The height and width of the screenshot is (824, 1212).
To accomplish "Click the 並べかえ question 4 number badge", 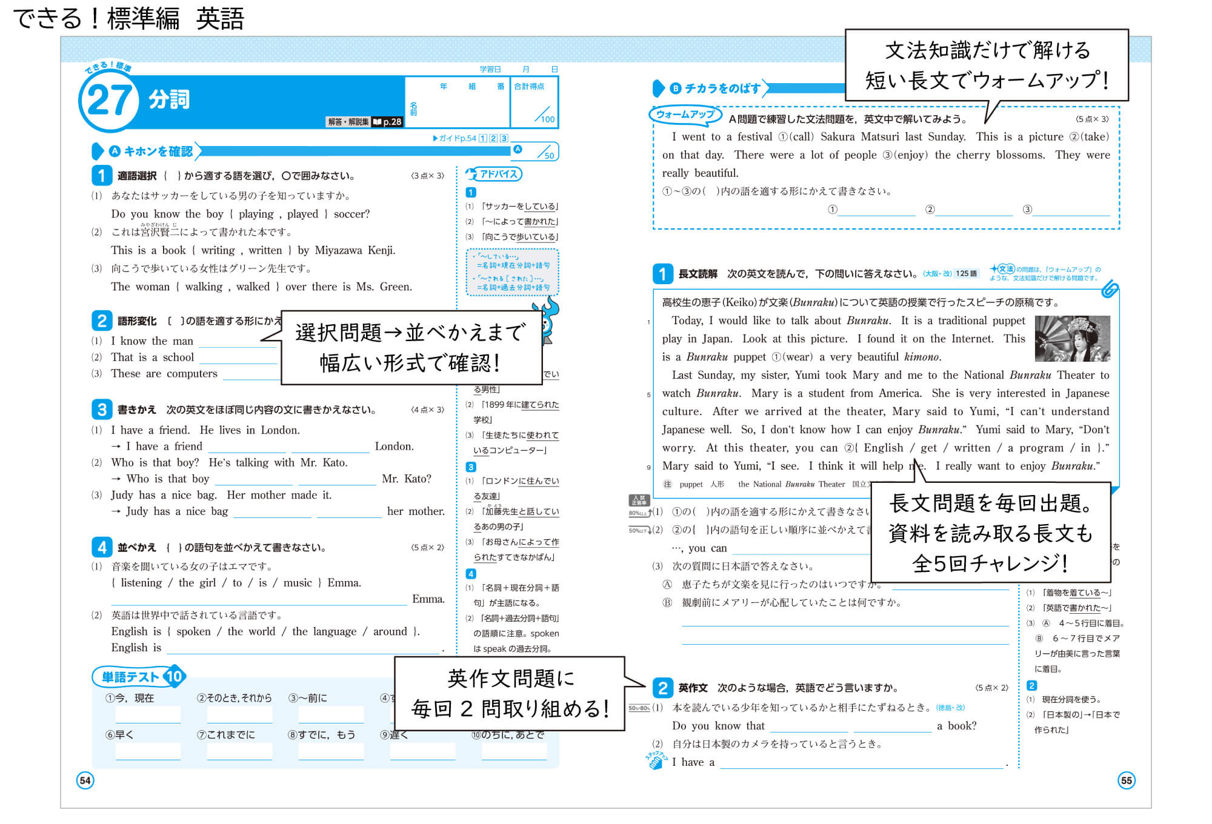I will pyautogui.click(x=101, y=547).
